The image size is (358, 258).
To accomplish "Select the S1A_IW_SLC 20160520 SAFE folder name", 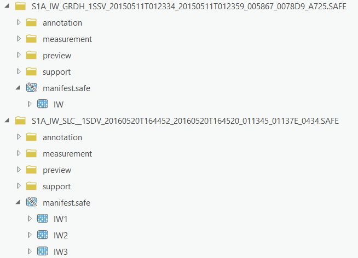I will [185, 121].
